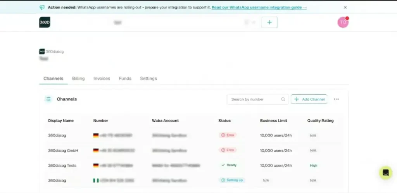Switch to the Billing tab
Viewport: 397px width, 193px height.
tap(78, 79)
